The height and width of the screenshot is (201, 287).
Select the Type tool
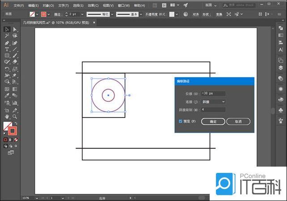tap(7, 49)
